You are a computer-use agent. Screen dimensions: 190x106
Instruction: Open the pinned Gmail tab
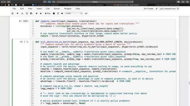(2, 5)
